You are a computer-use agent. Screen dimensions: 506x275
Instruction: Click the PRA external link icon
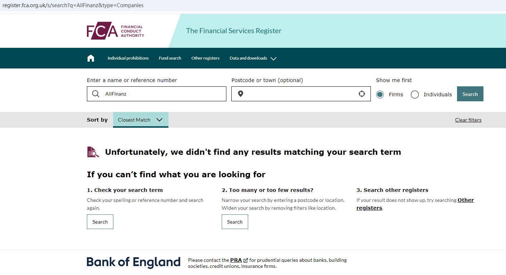tap(246, 260)
